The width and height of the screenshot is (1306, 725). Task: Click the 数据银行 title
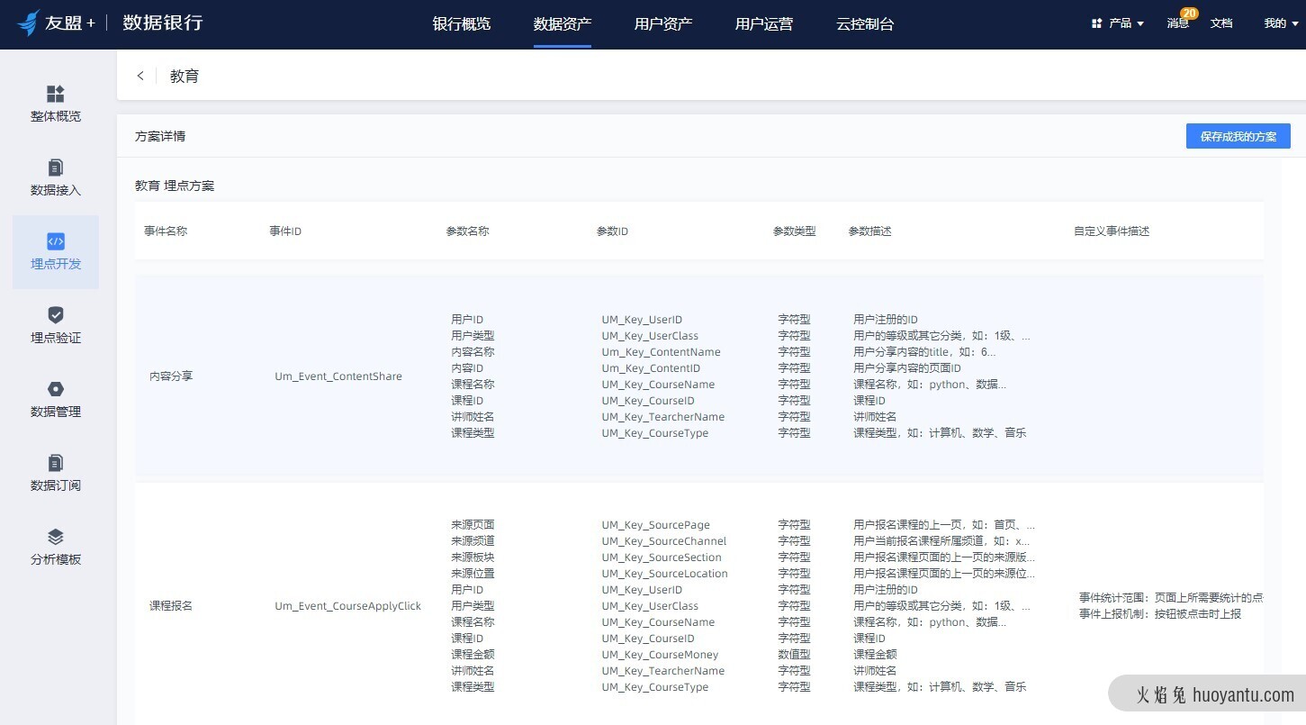click(x=163, y=23)
